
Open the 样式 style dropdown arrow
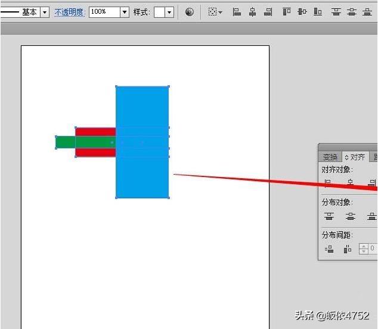click(169, 12)
